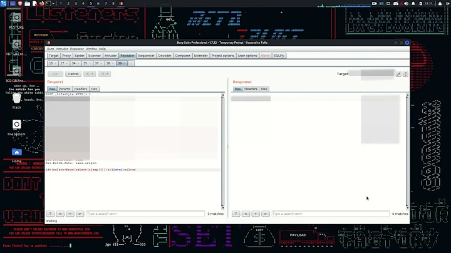Switch to the Proxy tab

click(x=66, y=56)
